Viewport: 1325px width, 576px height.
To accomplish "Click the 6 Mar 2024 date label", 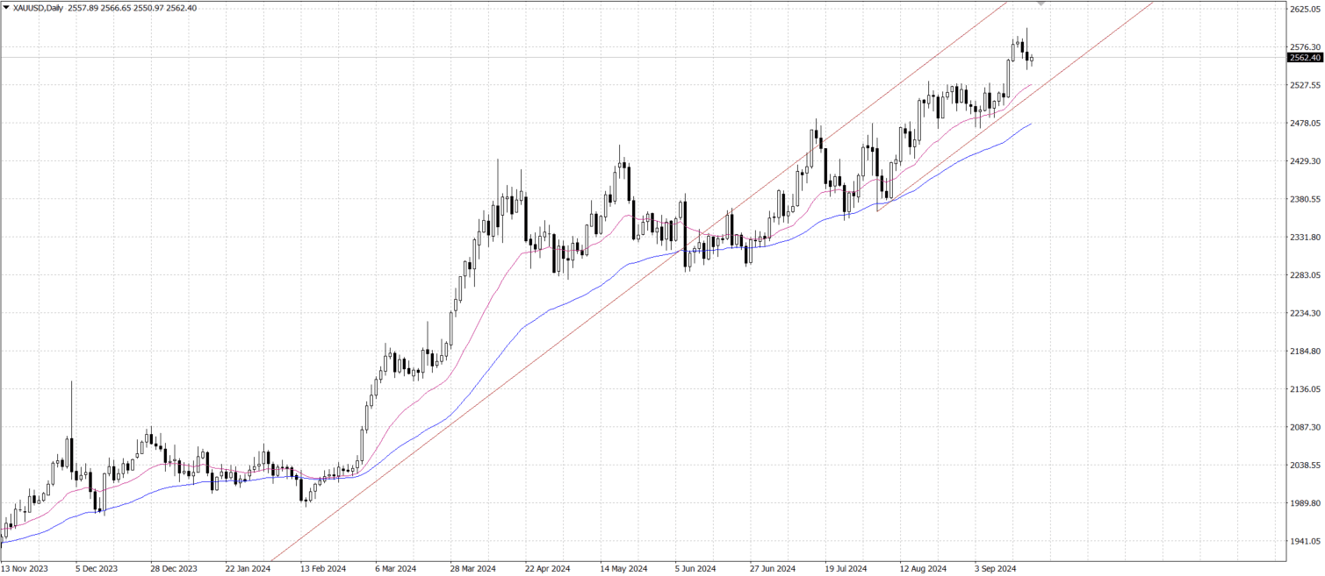I will point(398,569).
